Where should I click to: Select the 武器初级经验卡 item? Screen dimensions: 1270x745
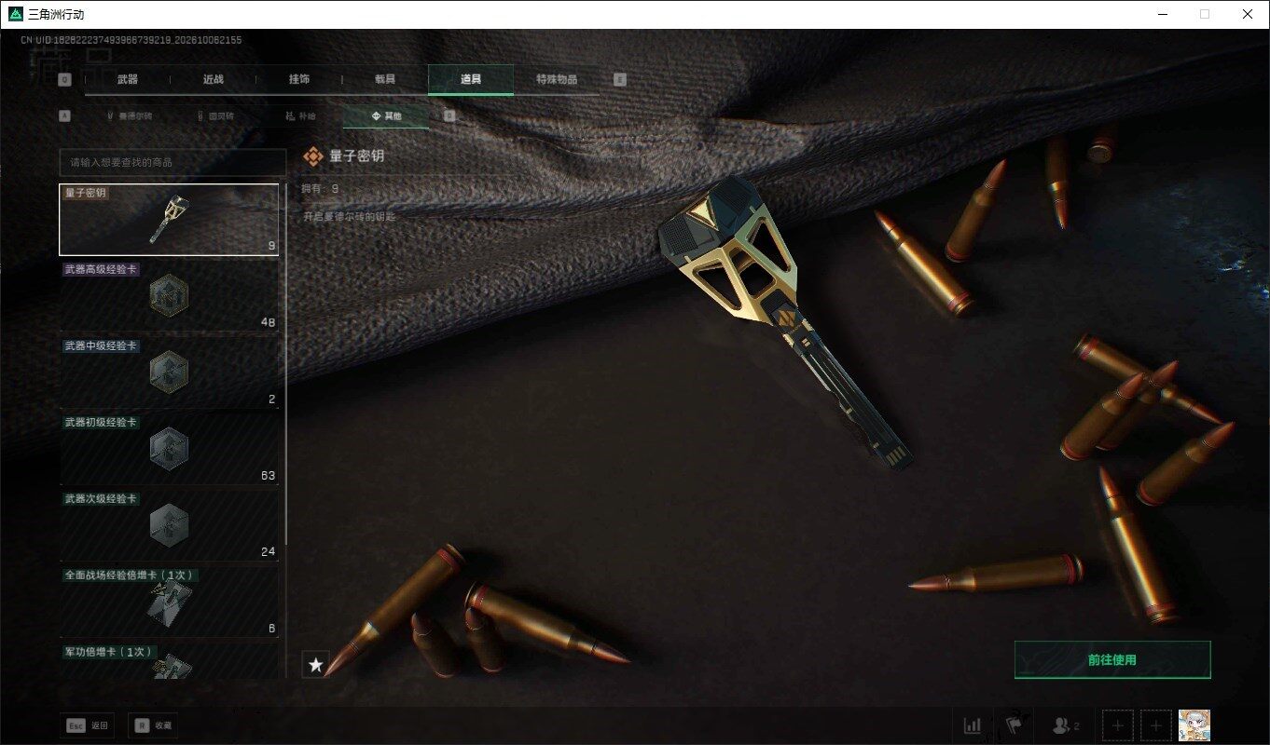pos(169,449)
